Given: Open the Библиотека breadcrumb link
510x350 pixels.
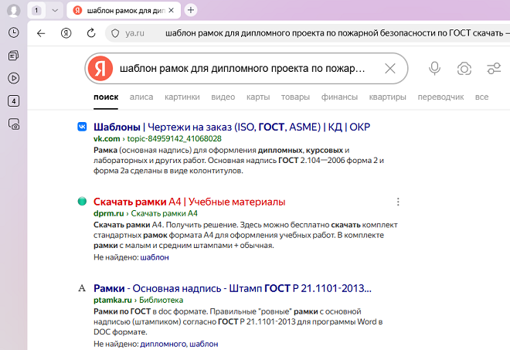Looking at the screenshot, I should coord(161,300).
